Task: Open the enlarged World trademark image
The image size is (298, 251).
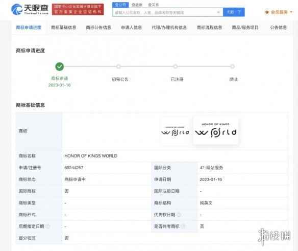Action: click(215, 131)
